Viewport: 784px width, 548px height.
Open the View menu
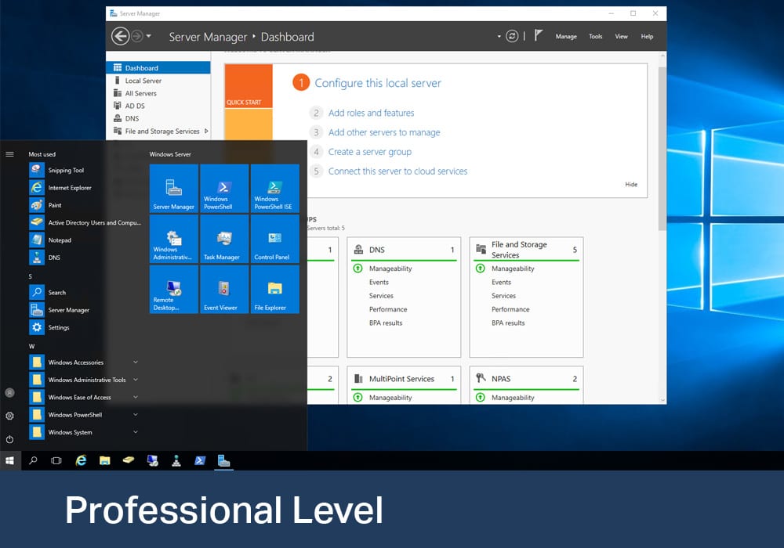pyautogui.click(x=621, y=37)
